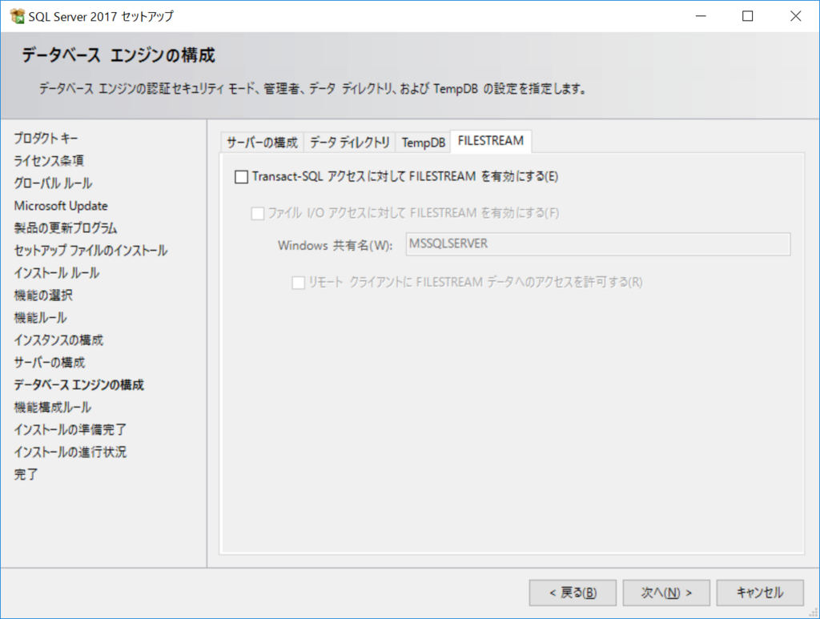This screenshot has width=820, height=619.
Task: Select the FILESTREAM tab
Action: 491,141
